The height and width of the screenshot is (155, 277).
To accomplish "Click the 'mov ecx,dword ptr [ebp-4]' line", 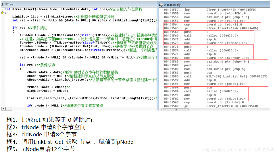I will coord(205,69).
